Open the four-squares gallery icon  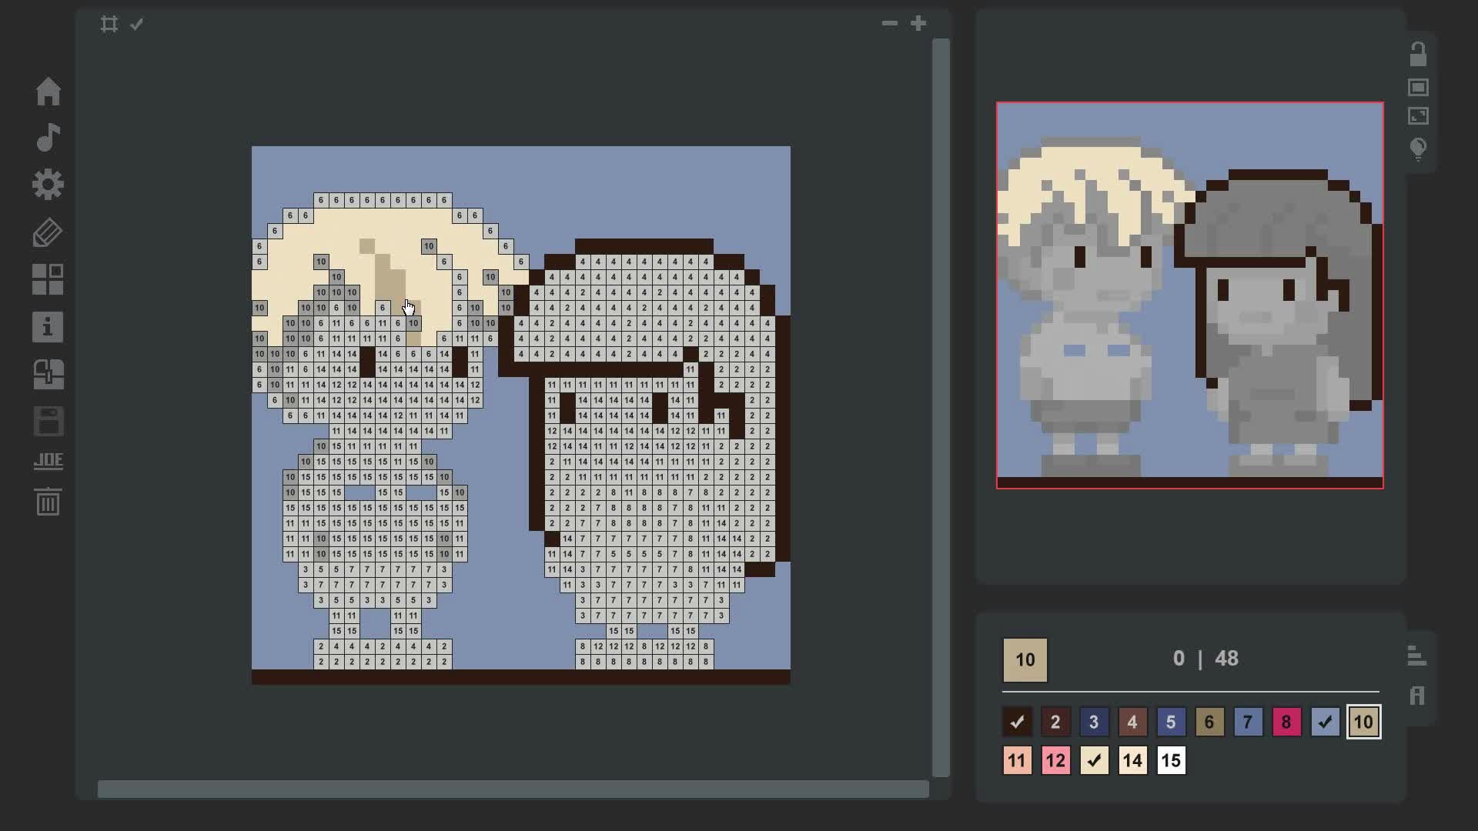click(48, 279)
